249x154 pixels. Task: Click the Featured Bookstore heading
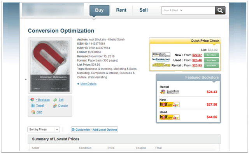click(x=202, y=77)
